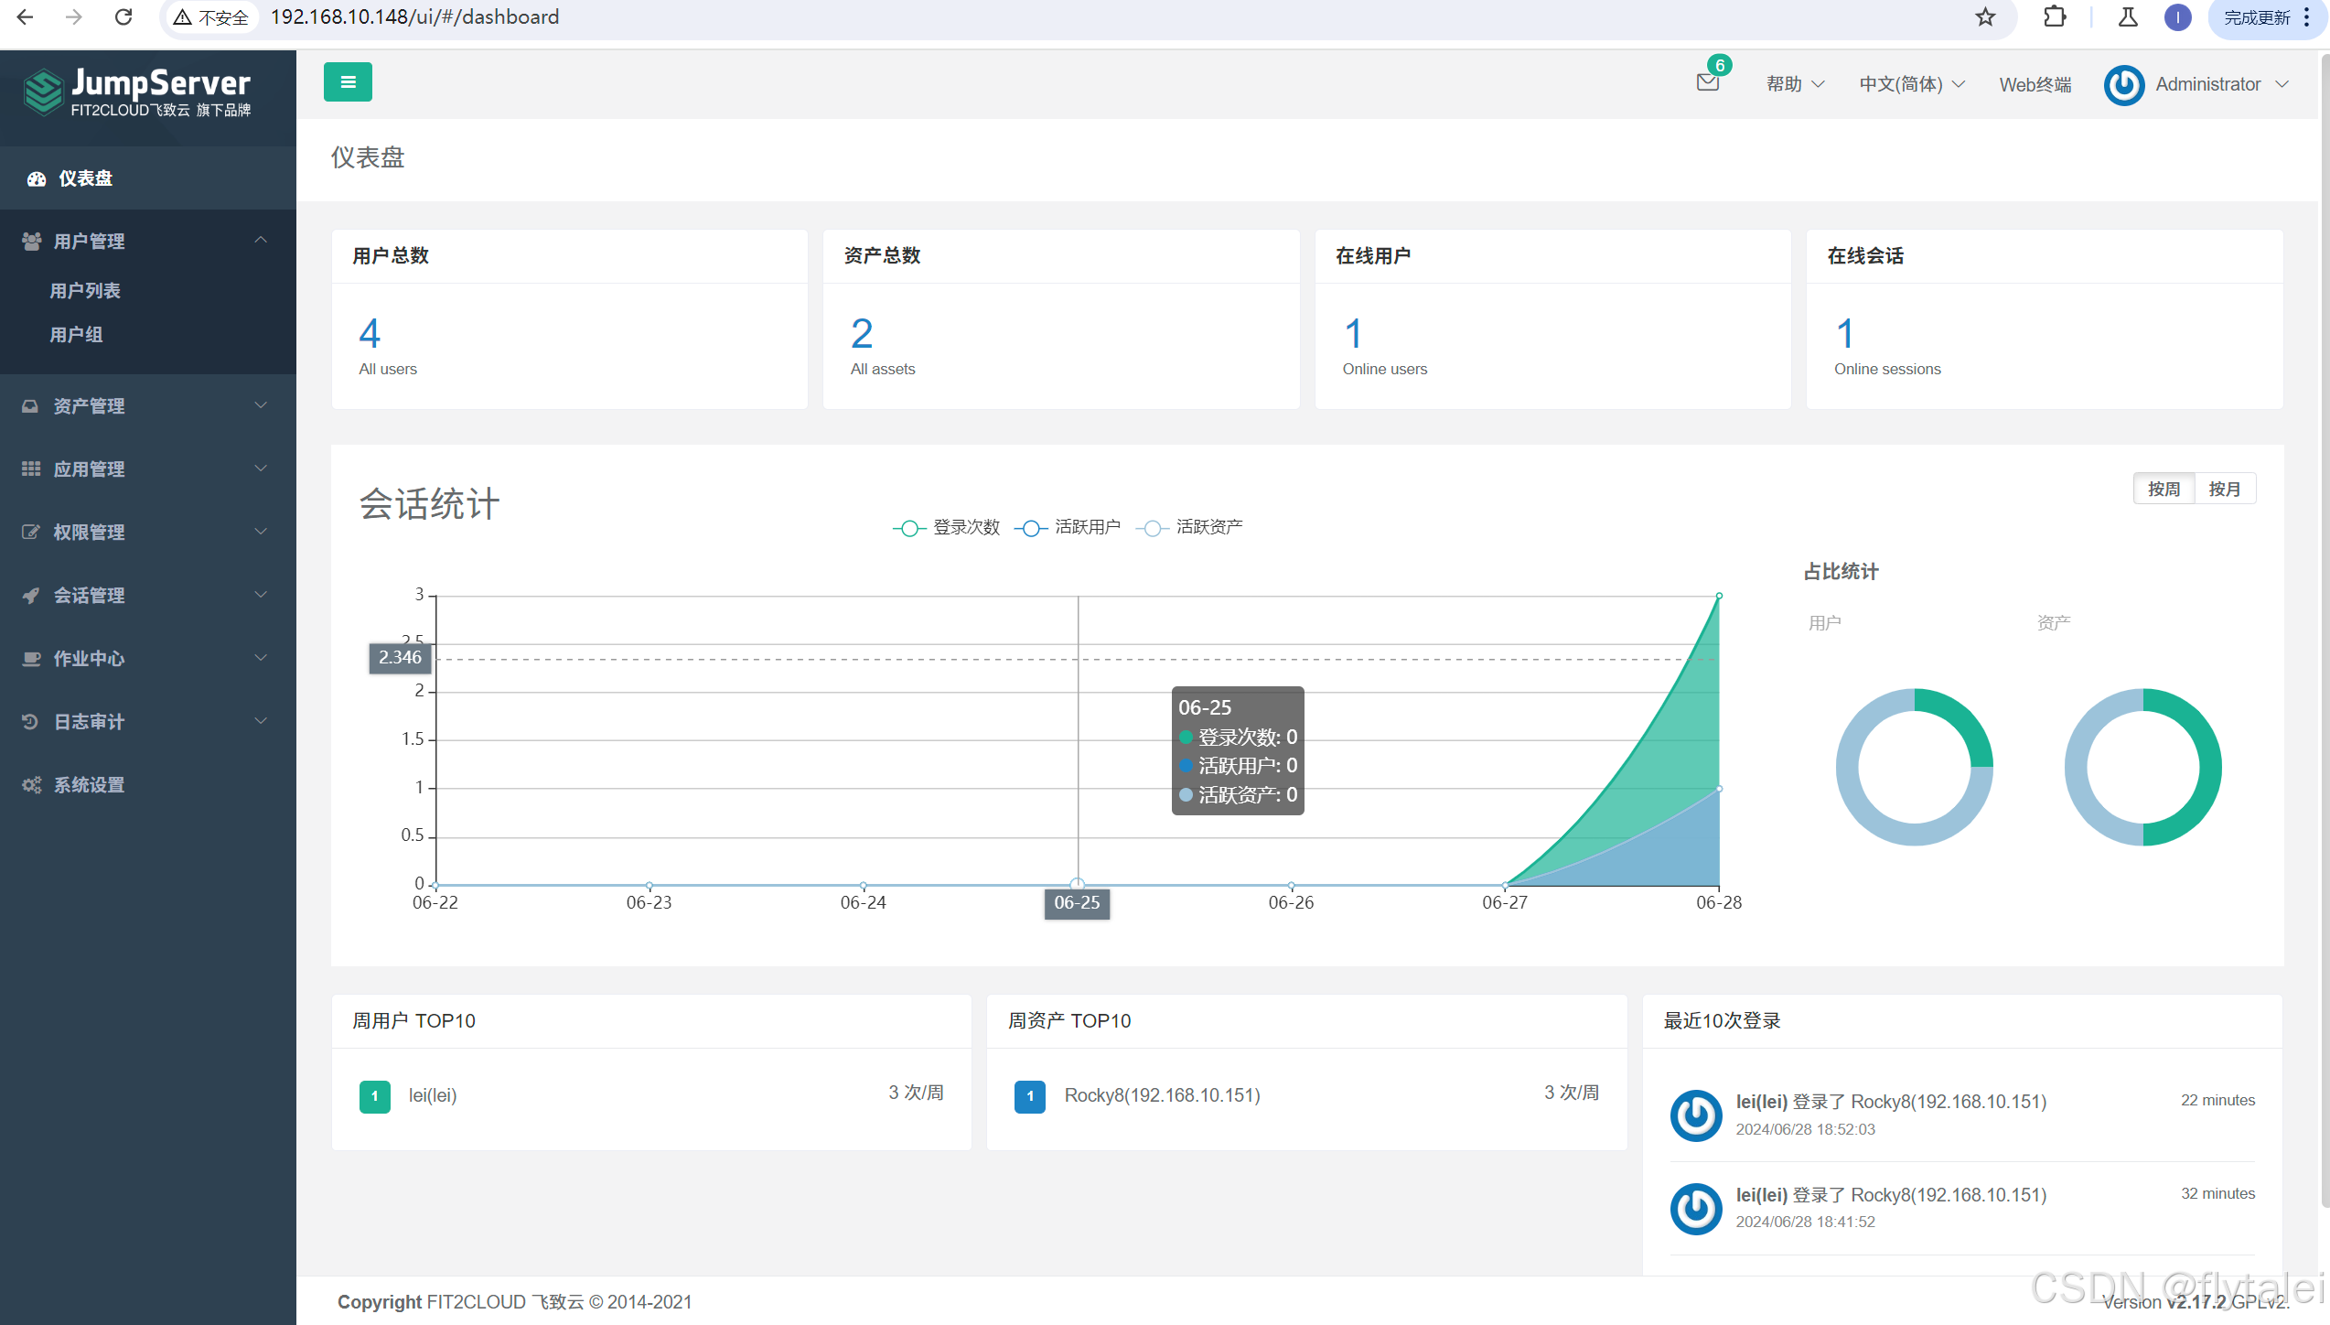Switch chart to 按周 view
The height and width of the screenshot is (1325, 2330).
(2164, 489)
